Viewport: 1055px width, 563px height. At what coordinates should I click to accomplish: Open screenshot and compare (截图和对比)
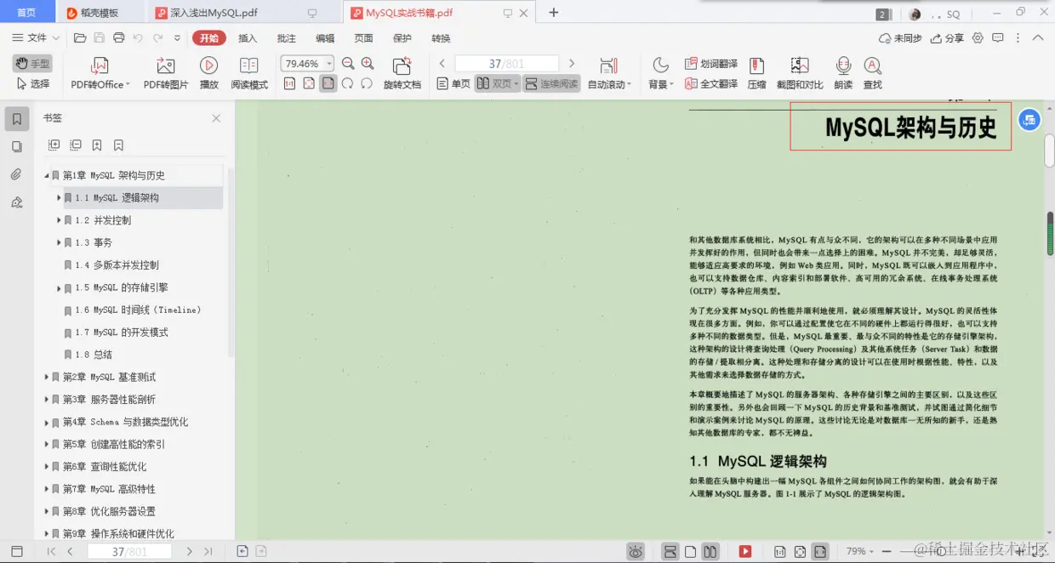pyautogui.click(x=800, y=73)
